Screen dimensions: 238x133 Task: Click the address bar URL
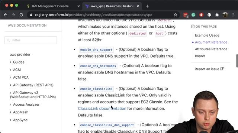(93, 15)
